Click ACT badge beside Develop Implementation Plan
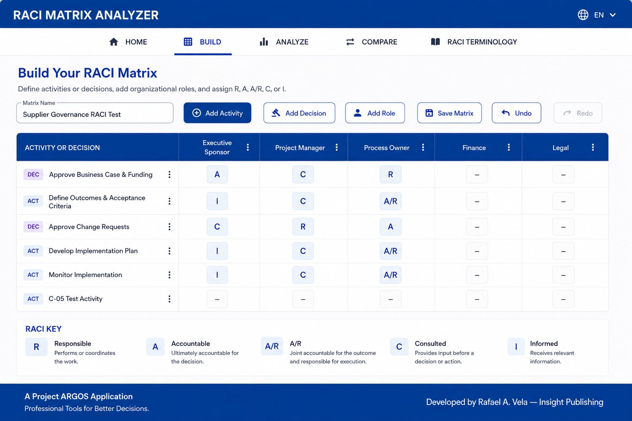632x421 pixels. point(33,251)
